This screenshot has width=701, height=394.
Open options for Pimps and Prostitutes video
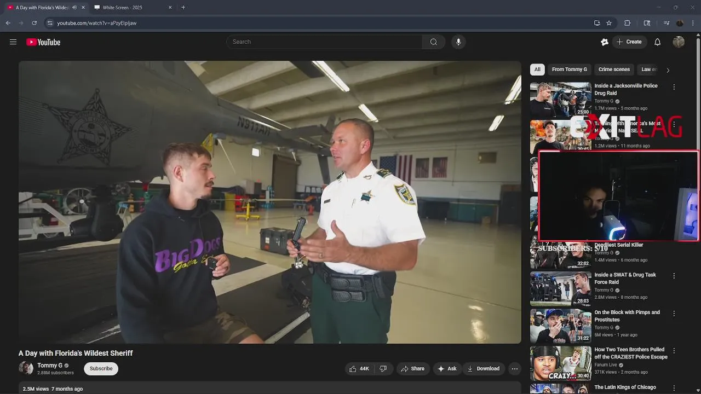674,314
